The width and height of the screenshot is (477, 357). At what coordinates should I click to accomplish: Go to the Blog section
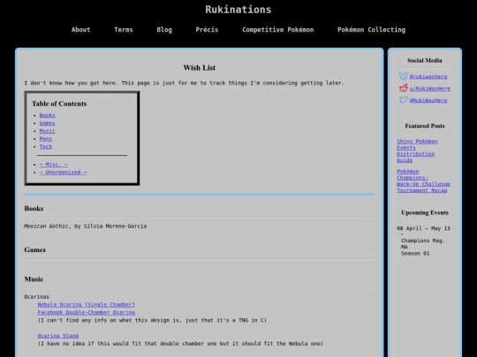click(164, 30)
